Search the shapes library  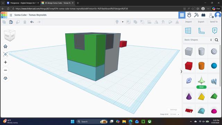[x=216, y=40]
